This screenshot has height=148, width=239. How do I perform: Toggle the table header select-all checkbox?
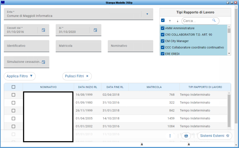pos(13,87)
